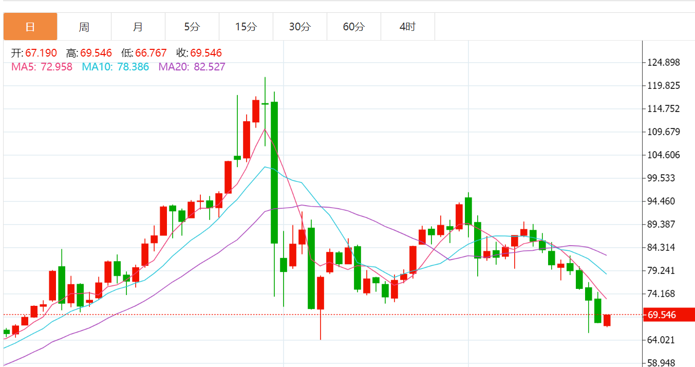Viewport: 695px width, 367px height.
Task: Click the 58.948 price axis label
Action: coord(663,363)
